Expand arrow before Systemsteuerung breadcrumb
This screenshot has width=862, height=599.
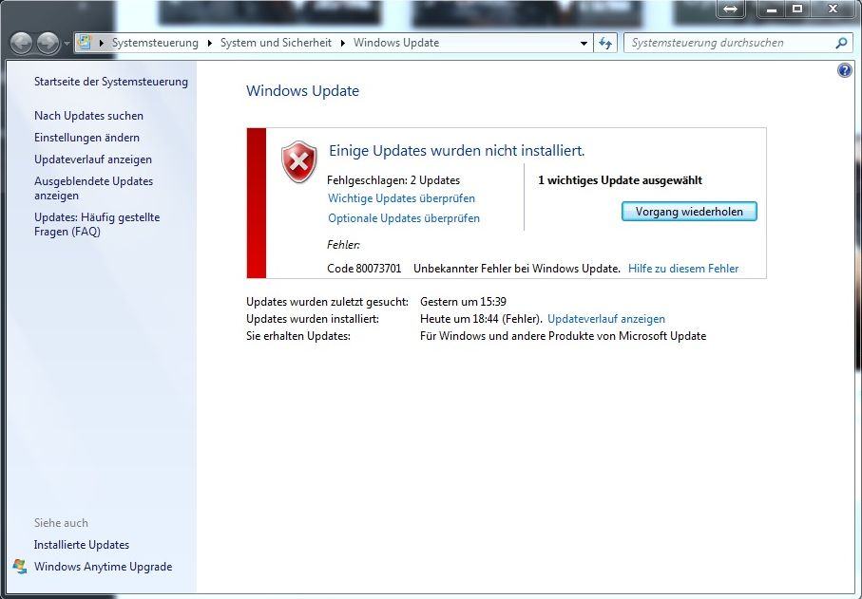101,43
